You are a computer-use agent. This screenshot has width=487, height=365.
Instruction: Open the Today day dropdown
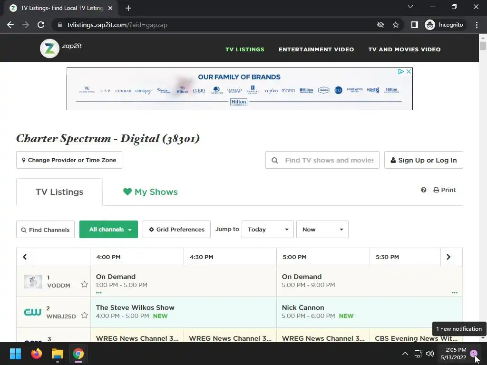pyautogui.click(x=268, y=230)
